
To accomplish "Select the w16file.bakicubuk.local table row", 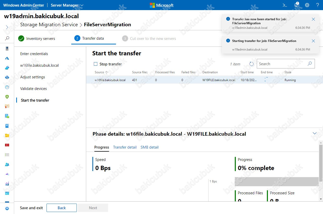I will 204,80.
